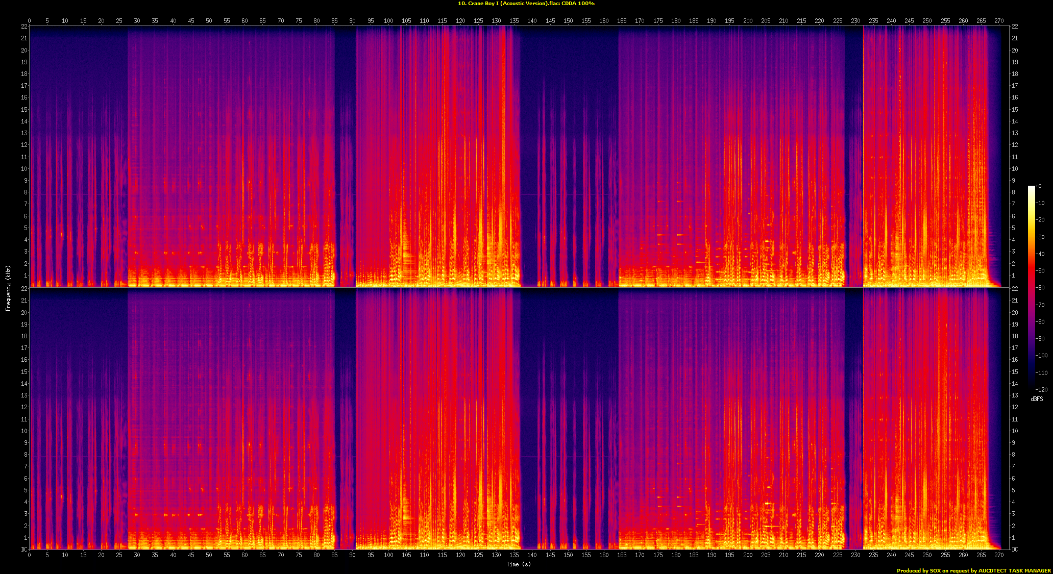Click the +0 value on dBFS scale

(x=1039, y=186)
